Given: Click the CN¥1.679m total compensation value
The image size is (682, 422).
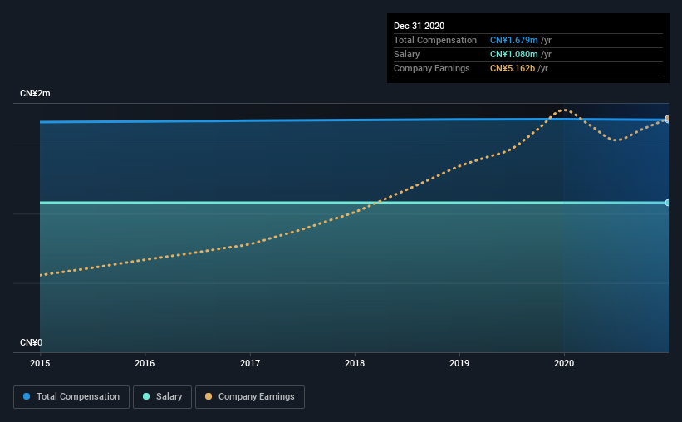Looking at the screenshot, I should [514, 40].
